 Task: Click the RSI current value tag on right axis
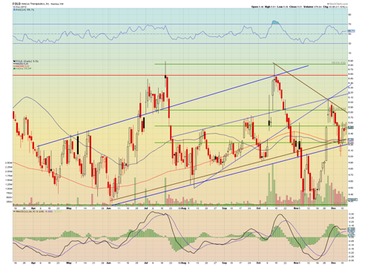click(352, 31)
